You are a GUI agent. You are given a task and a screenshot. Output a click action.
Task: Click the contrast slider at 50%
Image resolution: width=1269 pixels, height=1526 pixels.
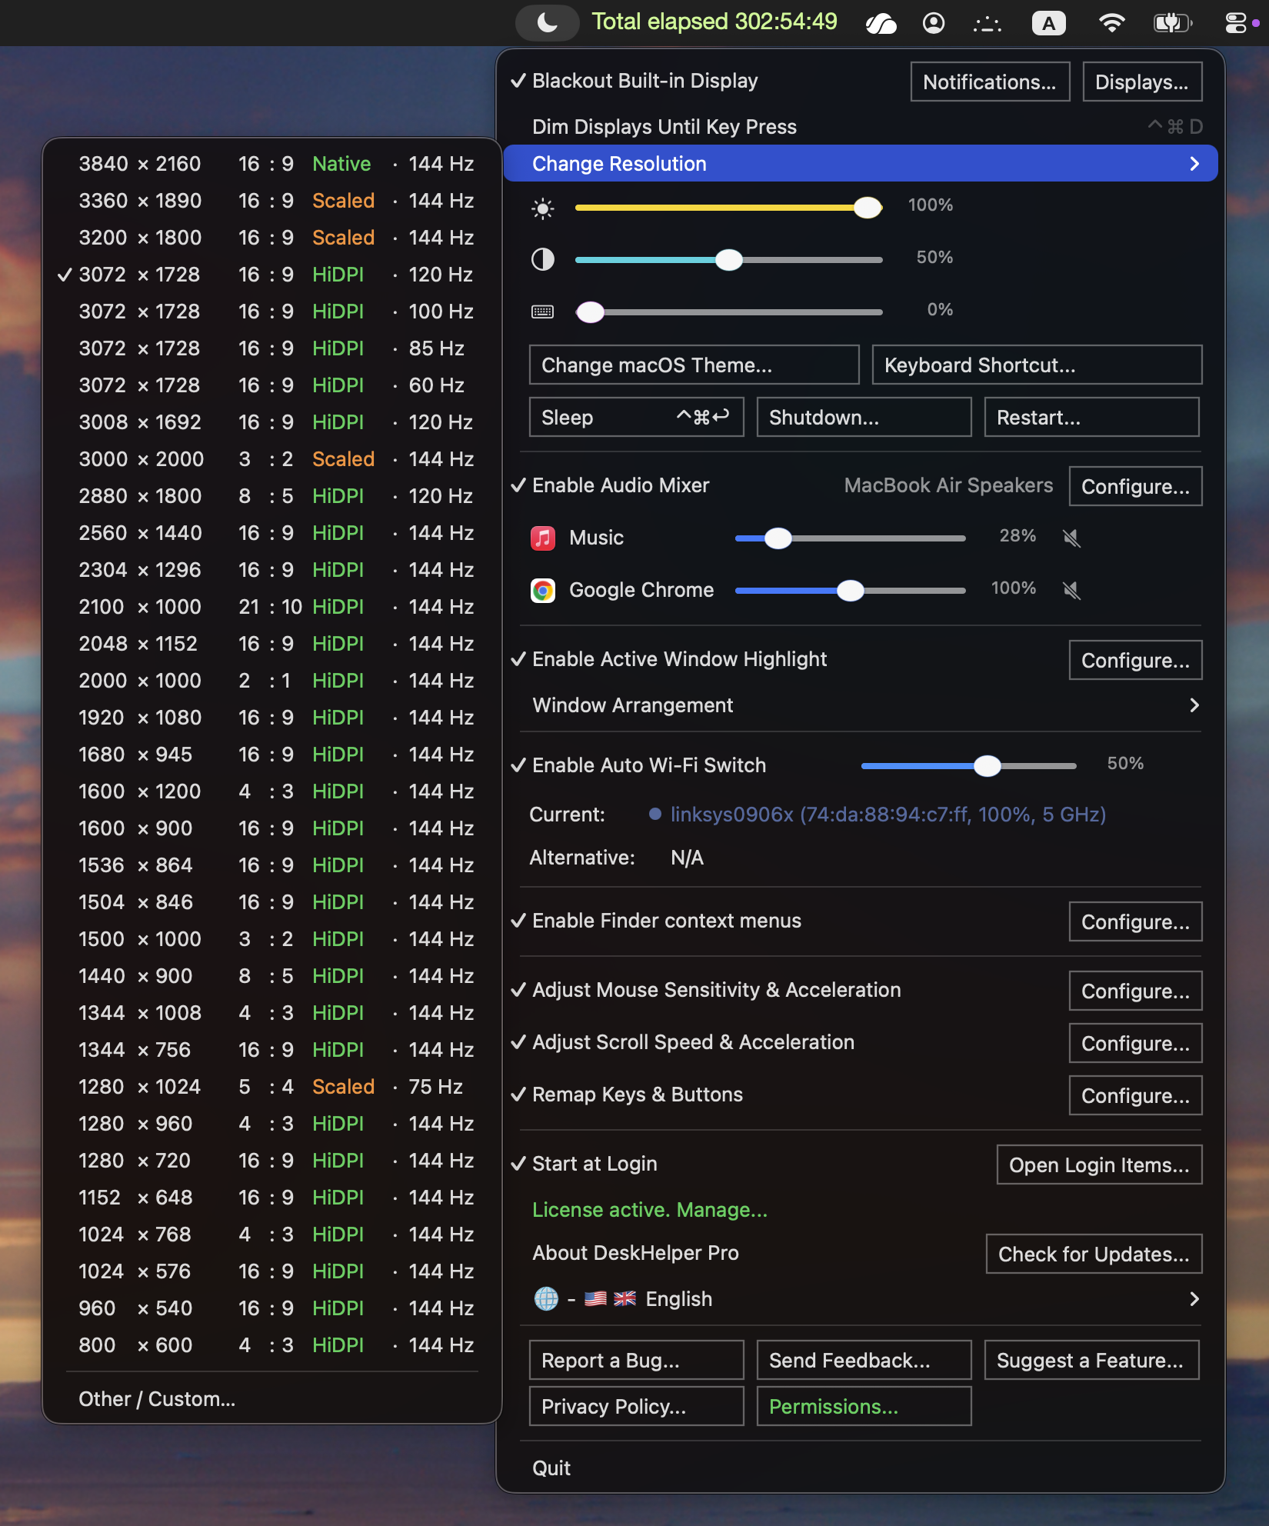tap(728, 260)
